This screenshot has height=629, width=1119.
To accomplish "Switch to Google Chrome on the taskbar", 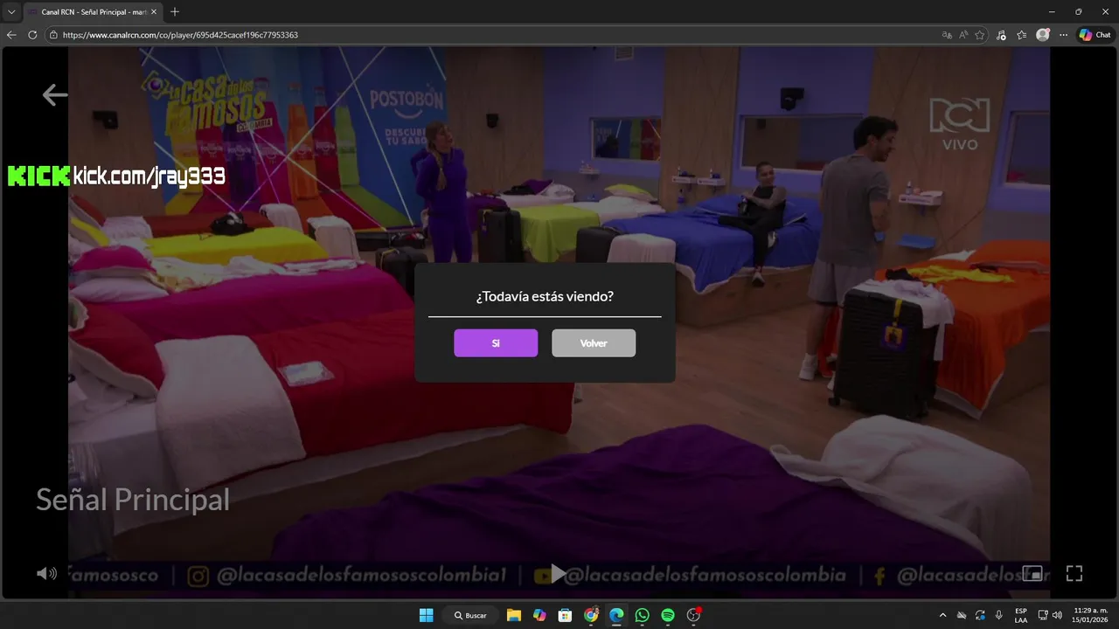I will click(x=591, y=615).
